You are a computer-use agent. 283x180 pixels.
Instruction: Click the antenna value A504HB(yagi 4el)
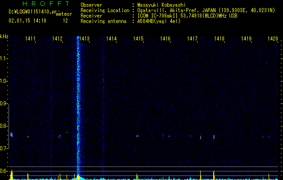pos(159,21)
